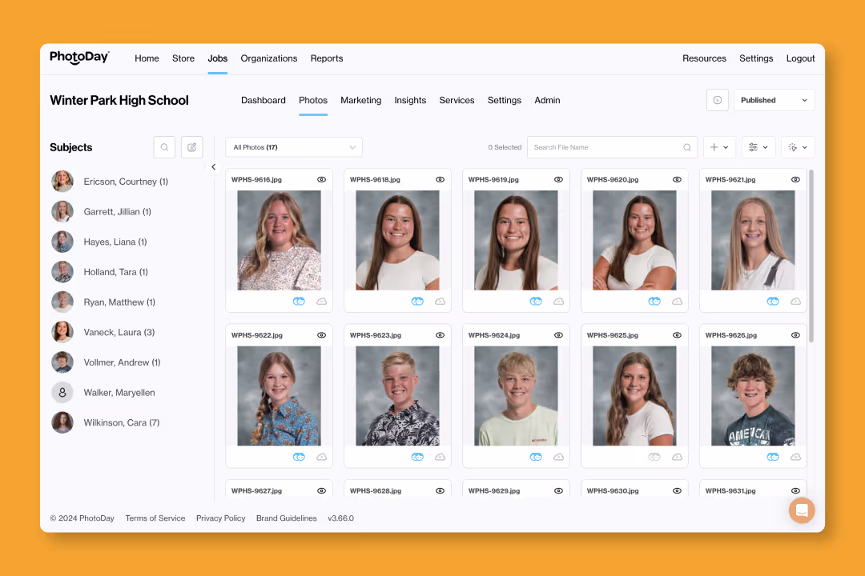Click face match icon on WPHS-9616.jpg
Screen dimensions: 865x576
point(299,301)
